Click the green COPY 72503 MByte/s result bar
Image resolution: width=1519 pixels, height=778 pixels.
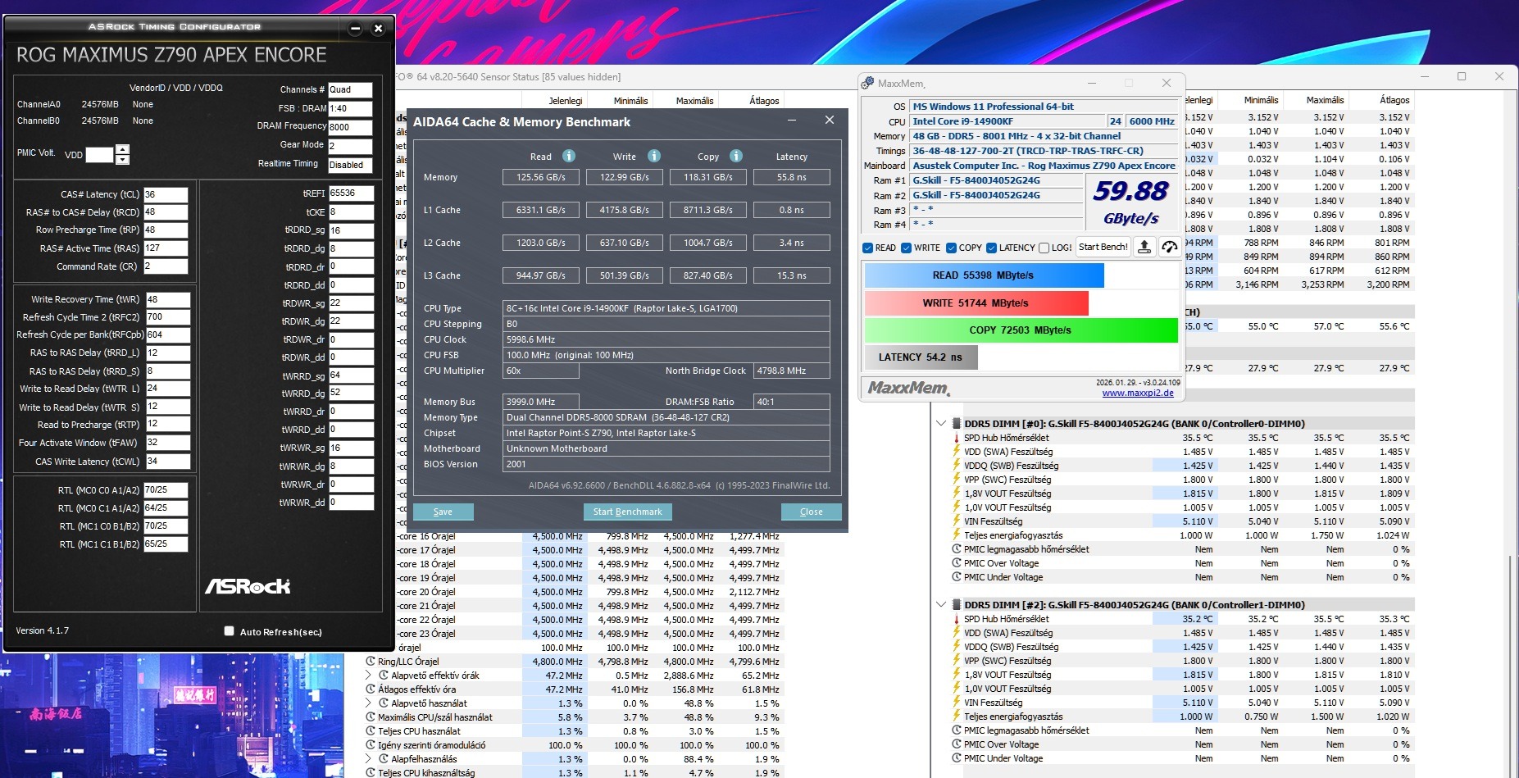(1021, 330)
